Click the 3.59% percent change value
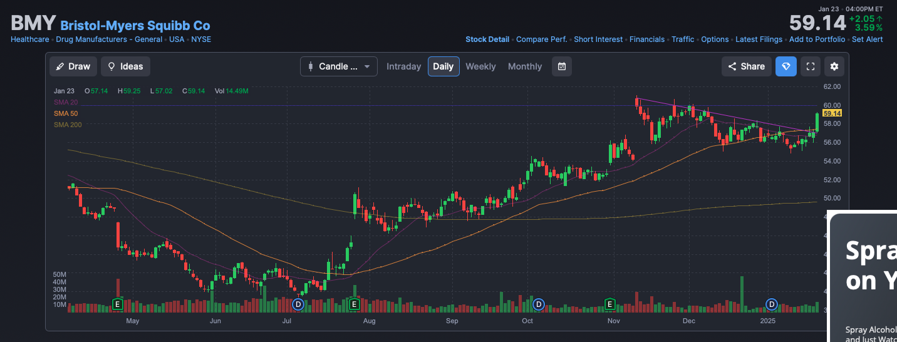The image size is (897, 342). [869, 28]
